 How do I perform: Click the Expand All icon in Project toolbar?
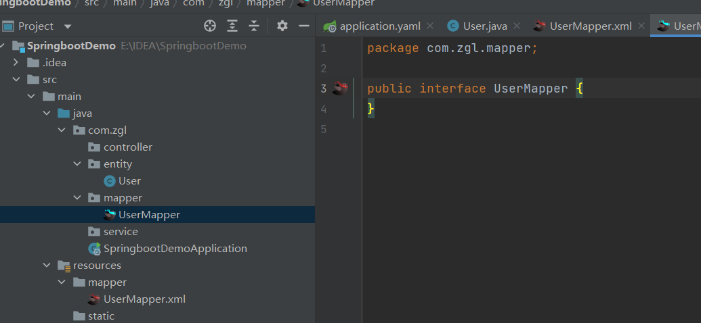coord(232,26)
